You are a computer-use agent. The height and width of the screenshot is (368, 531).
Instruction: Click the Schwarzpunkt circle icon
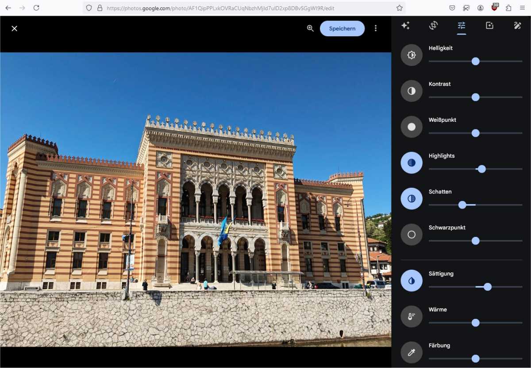[x=411, y=234]
